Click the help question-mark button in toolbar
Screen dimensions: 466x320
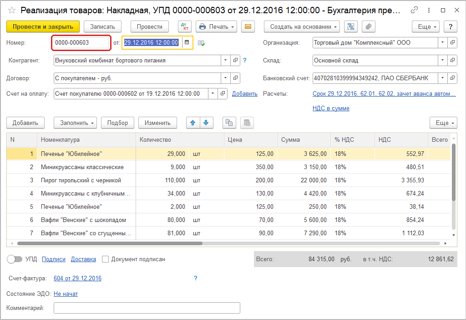[451, 26]
